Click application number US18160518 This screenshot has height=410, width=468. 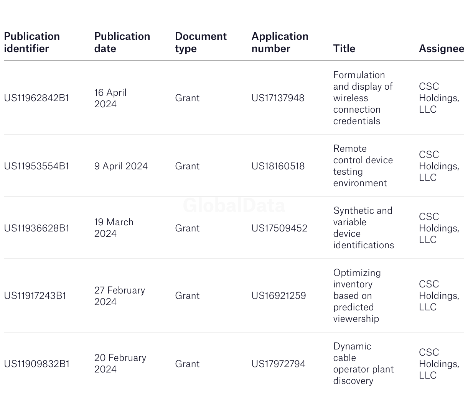278,166
